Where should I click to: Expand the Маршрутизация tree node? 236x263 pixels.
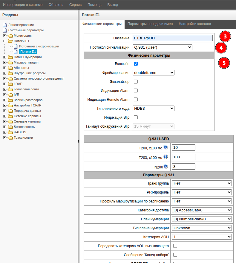coord(5,62)
